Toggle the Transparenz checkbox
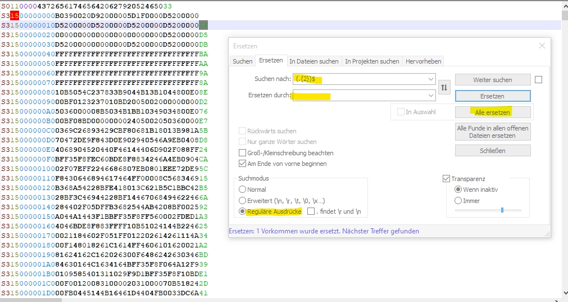This screenshot has height=302, width=568. point(447,179)
